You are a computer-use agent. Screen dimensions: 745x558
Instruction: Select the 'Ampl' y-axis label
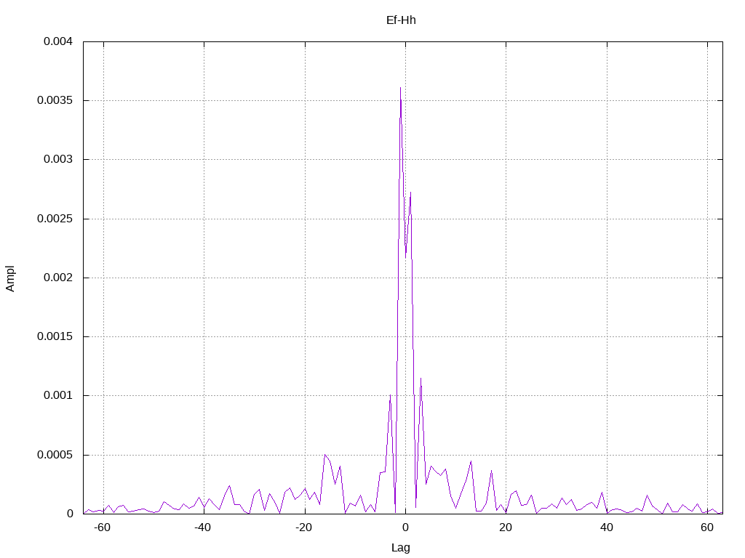click(10, 278)
